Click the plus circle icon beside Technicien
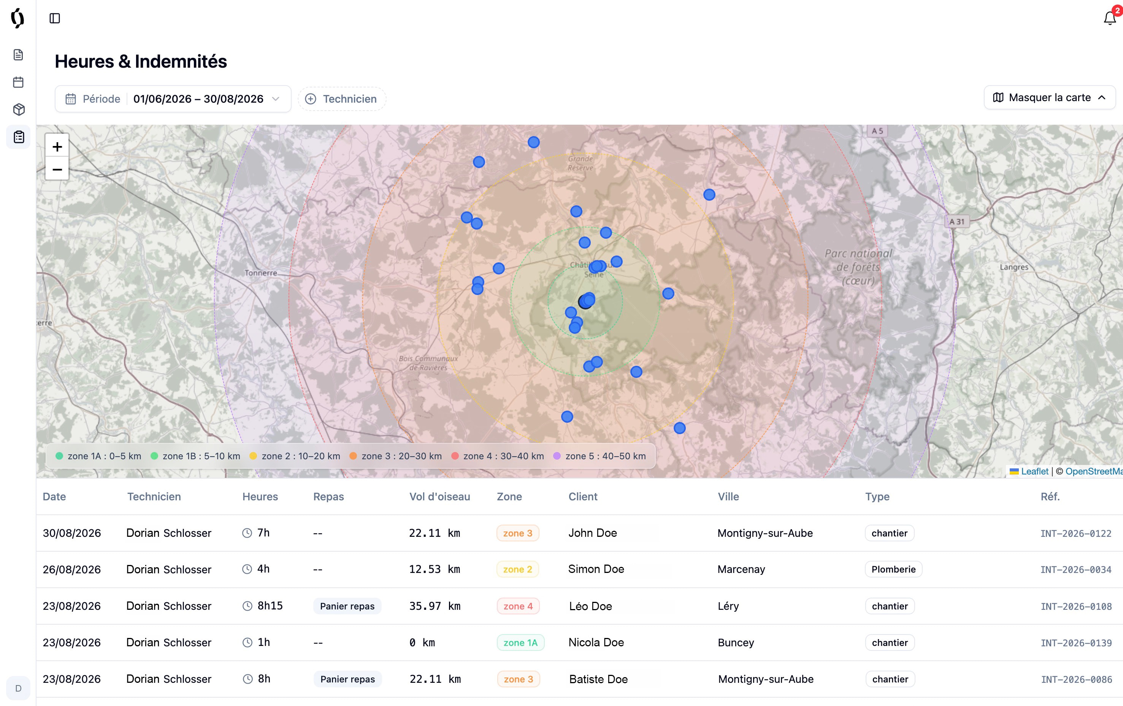 pyautogui.click(x=311, y=99)
